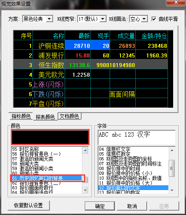
Task: Open the K线画法 dropdown showing 空心
Action: [139, 19]
